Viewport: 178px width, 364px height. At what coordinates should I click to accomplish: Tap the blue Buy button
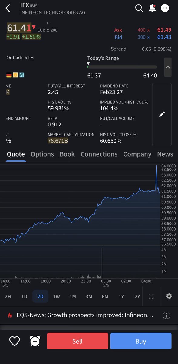[141, 341]
